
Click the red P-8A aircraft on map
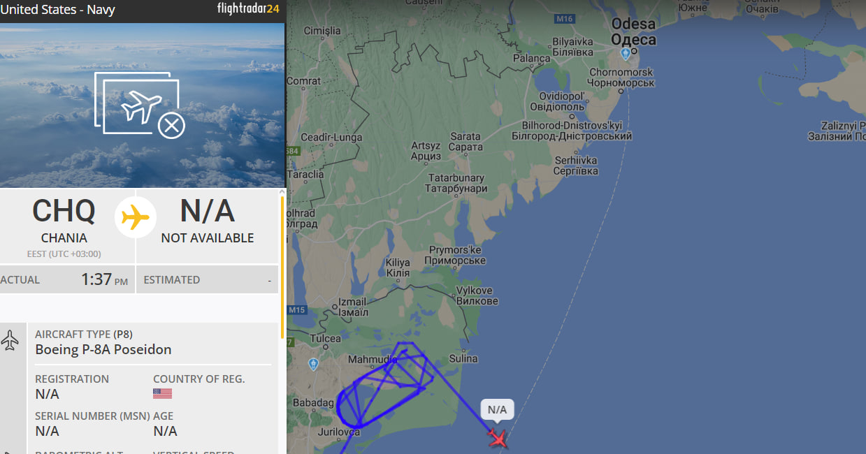pyautogui.click(x=498, y=439)
